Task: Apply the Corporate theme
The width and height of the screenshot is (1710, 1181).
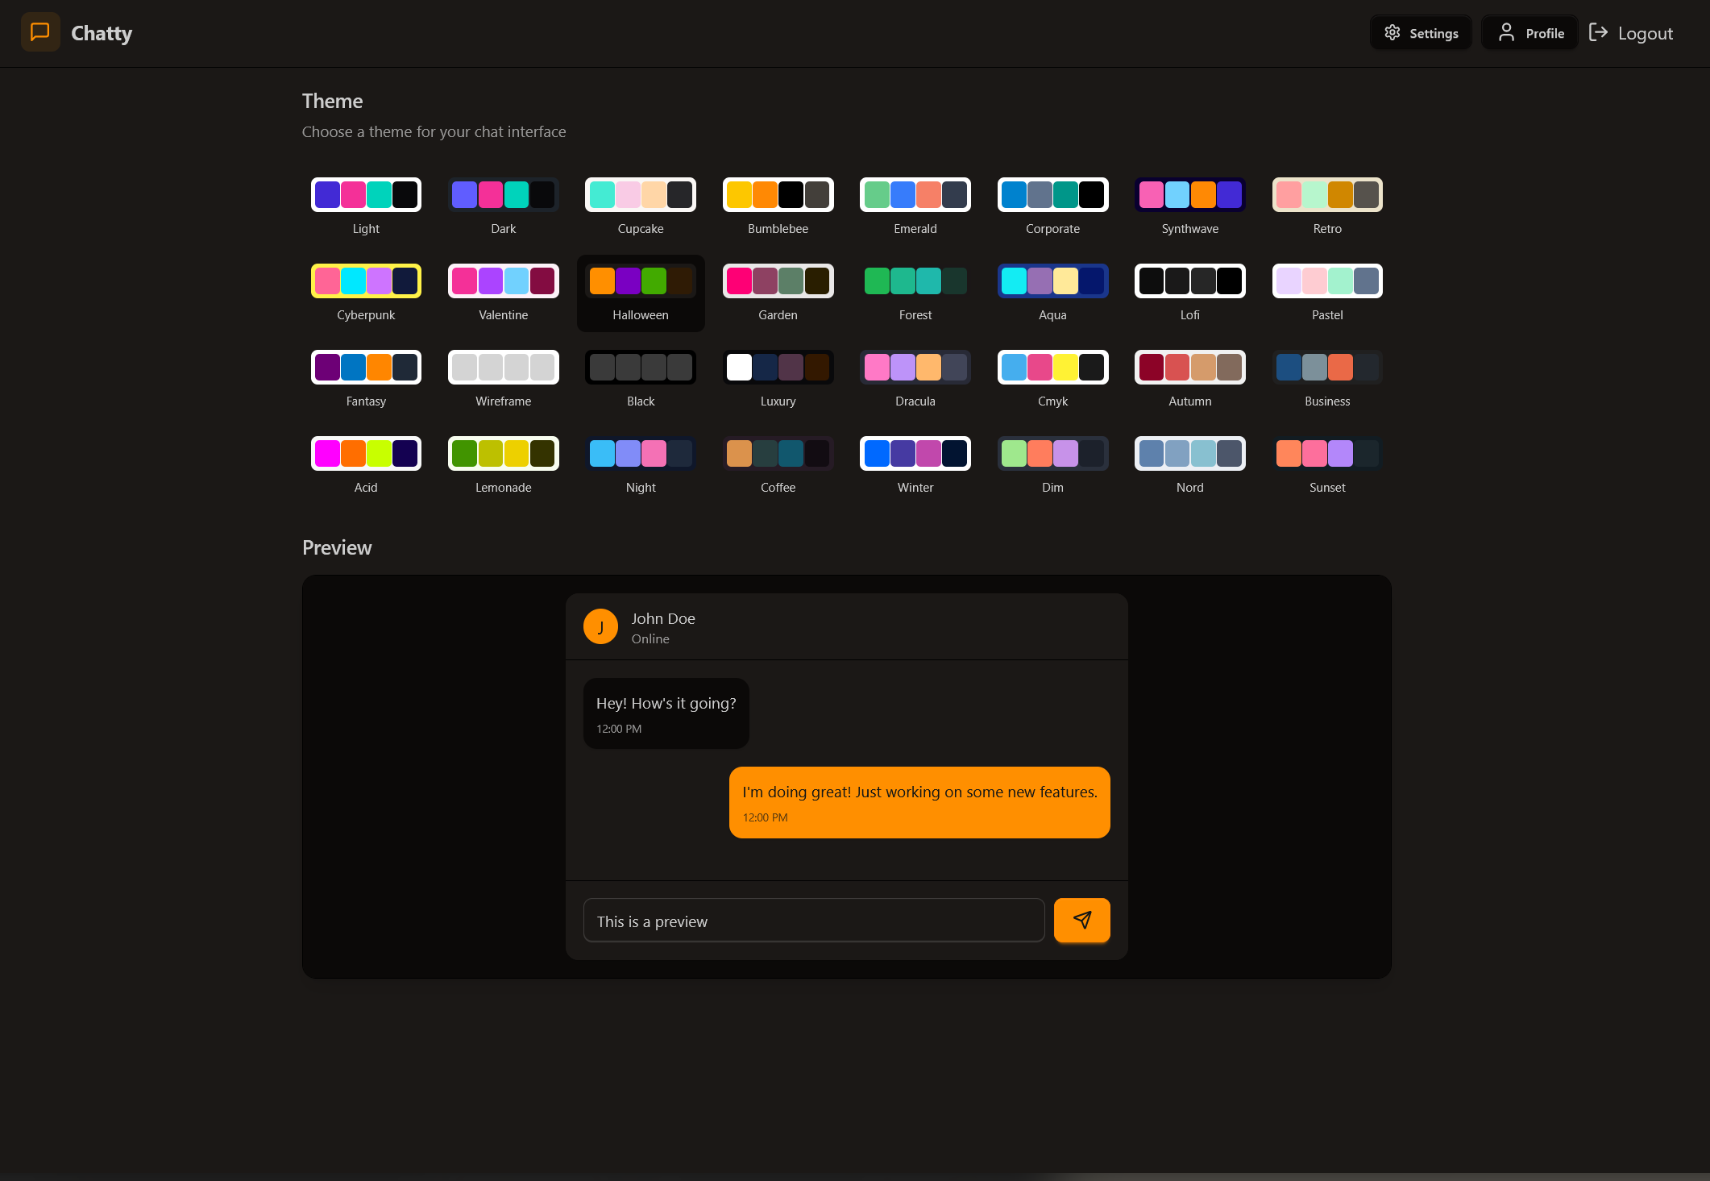Action: 1053,206
